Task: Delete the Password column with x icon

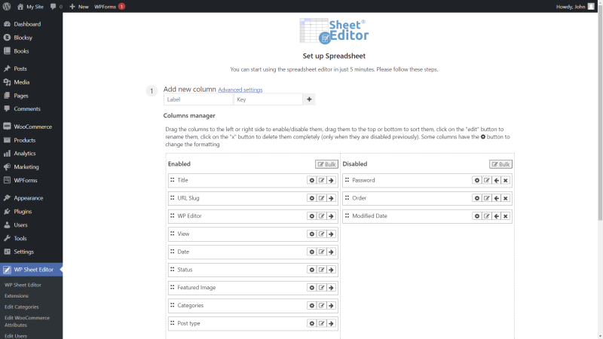Action: (506, 180)
